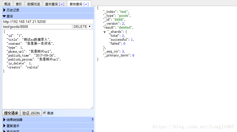Add a new 基本查询 tab with [+]
This screenshot has height=132, width=237.
tap(62, 4)
